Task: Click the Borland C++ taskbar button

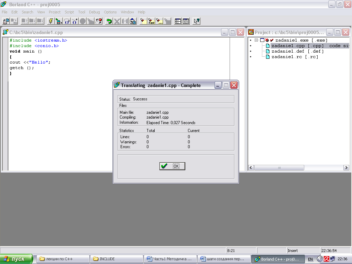Action: pyautogui.click(x=278, y=259)
